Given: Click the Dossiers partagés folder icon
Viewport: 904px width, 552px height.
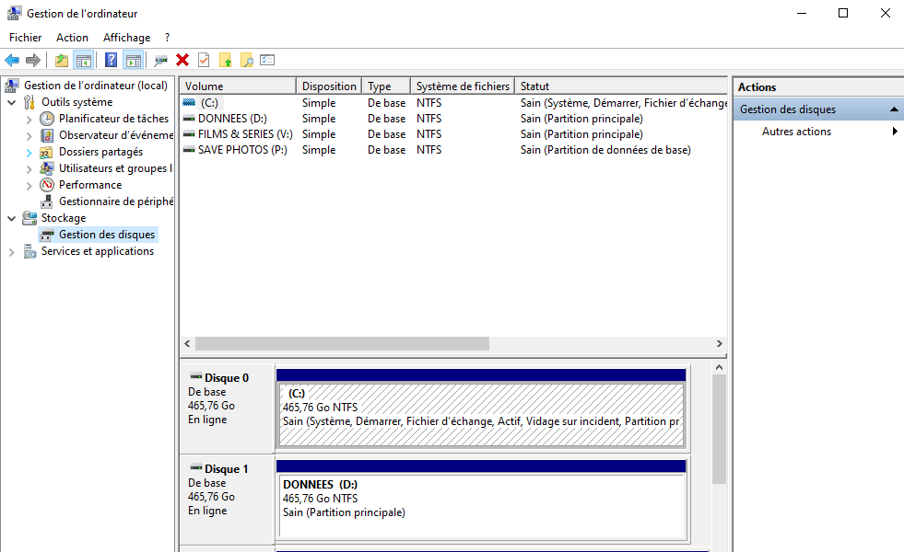Looking at the screenshot, I should [x=47, y=152].
